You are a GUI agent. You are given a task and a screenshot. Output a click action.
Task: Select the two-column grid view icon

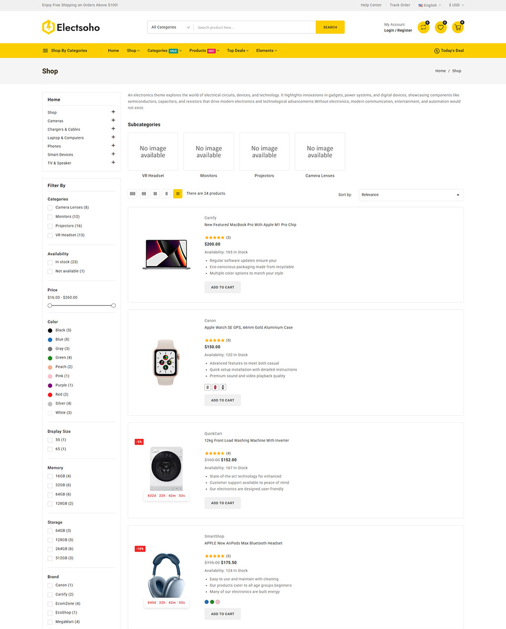click(166, 194)
